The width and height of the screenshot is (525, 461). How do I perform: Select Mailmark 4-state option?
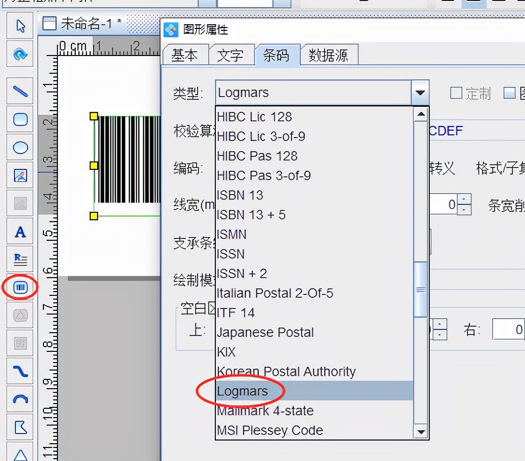click(x=314, y=411)
